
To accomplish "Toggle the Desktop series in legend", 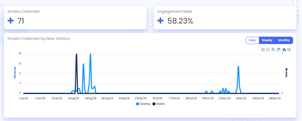I will coord(145,104).
